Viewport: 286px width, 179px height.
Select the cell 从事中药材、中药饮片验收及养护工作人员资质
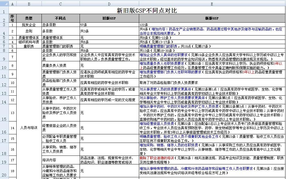(x=61, y=113)
